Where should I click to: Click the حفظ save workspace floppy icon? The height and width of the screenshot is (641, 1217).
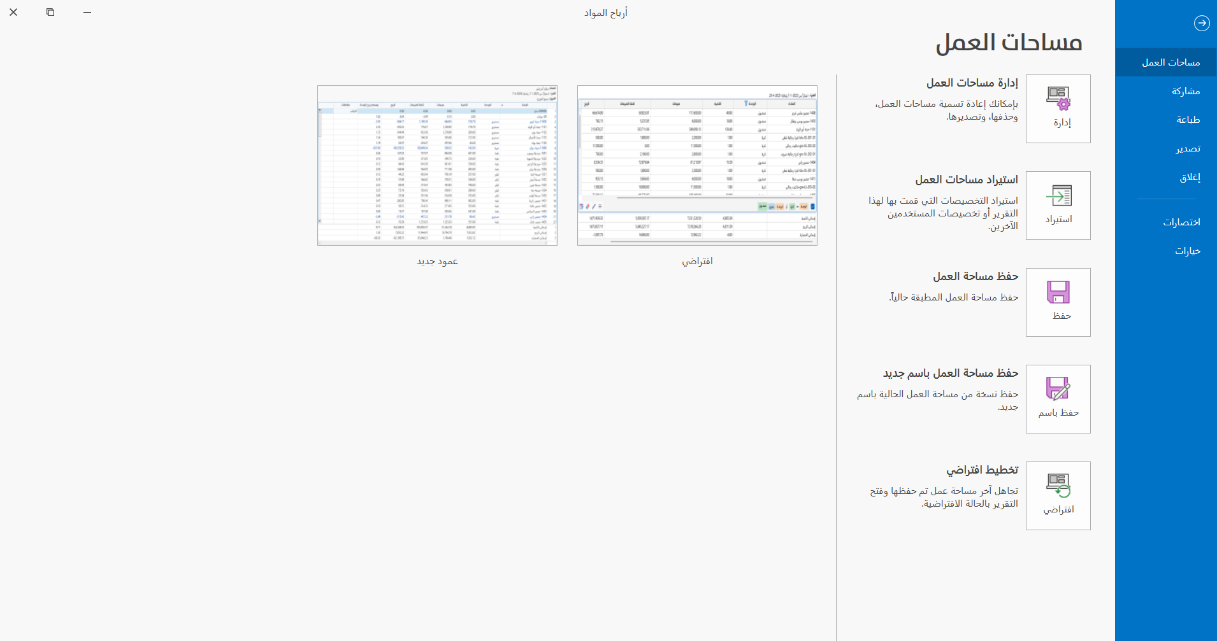click(1058, 302)
